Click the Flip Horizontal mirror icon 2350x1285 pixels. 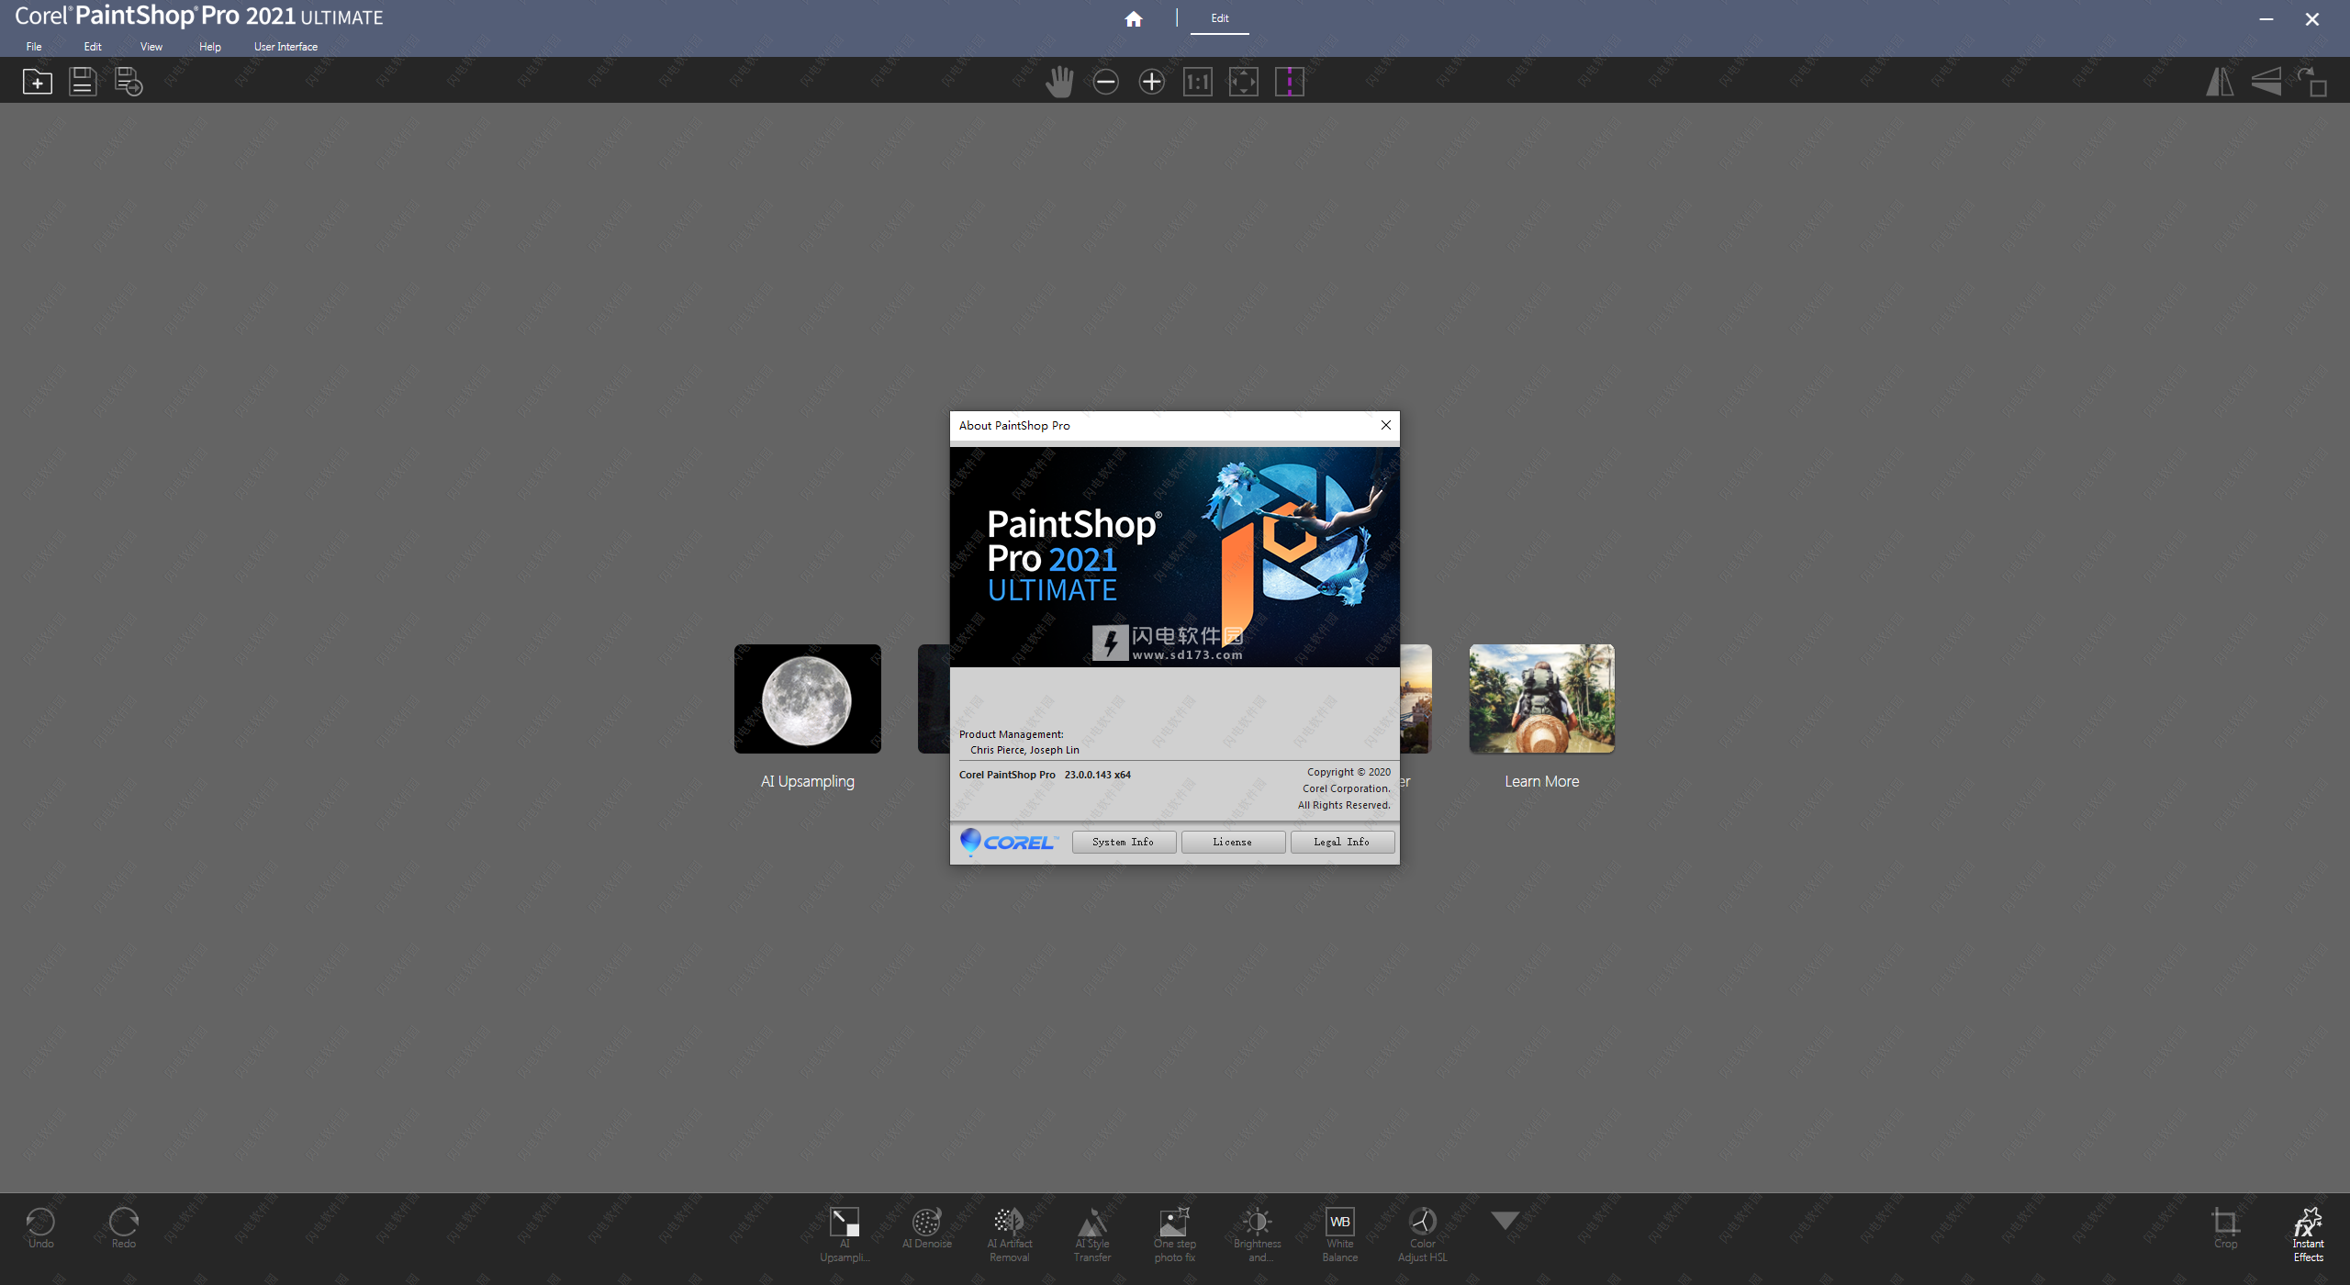(x=2220, y=82)
